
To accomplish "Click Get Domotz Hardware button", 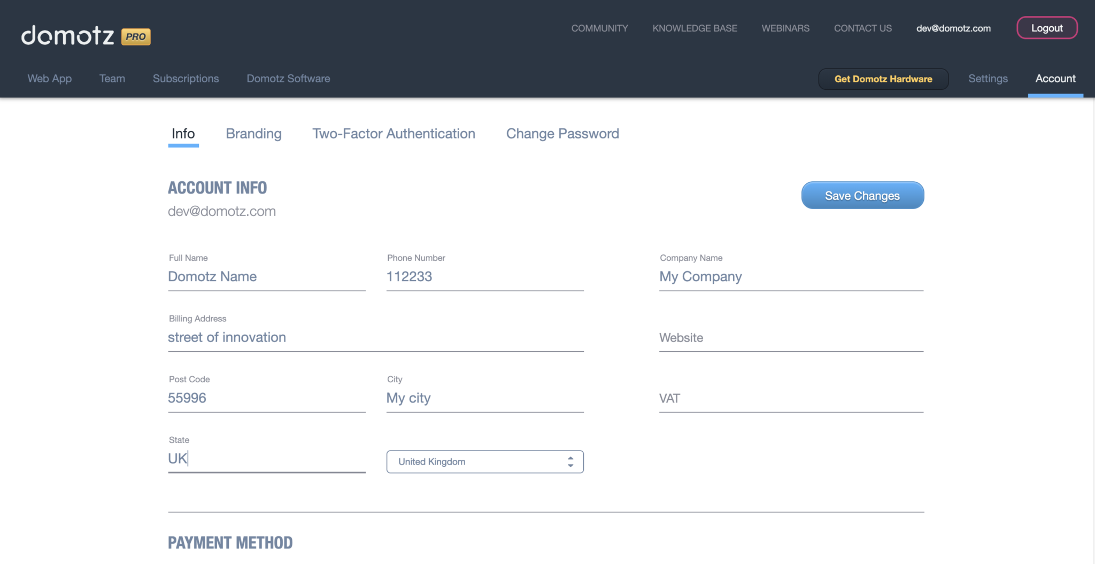I will point(883,79).
